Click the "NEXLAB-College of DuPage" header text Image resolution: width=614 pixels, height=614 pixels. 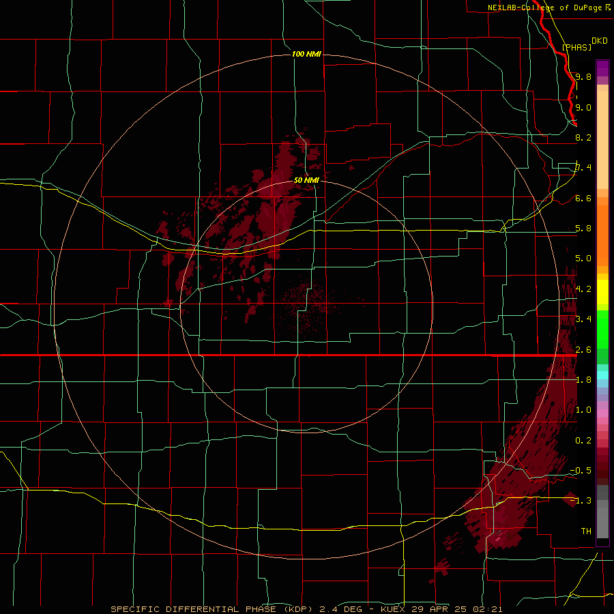click(545, 8)
